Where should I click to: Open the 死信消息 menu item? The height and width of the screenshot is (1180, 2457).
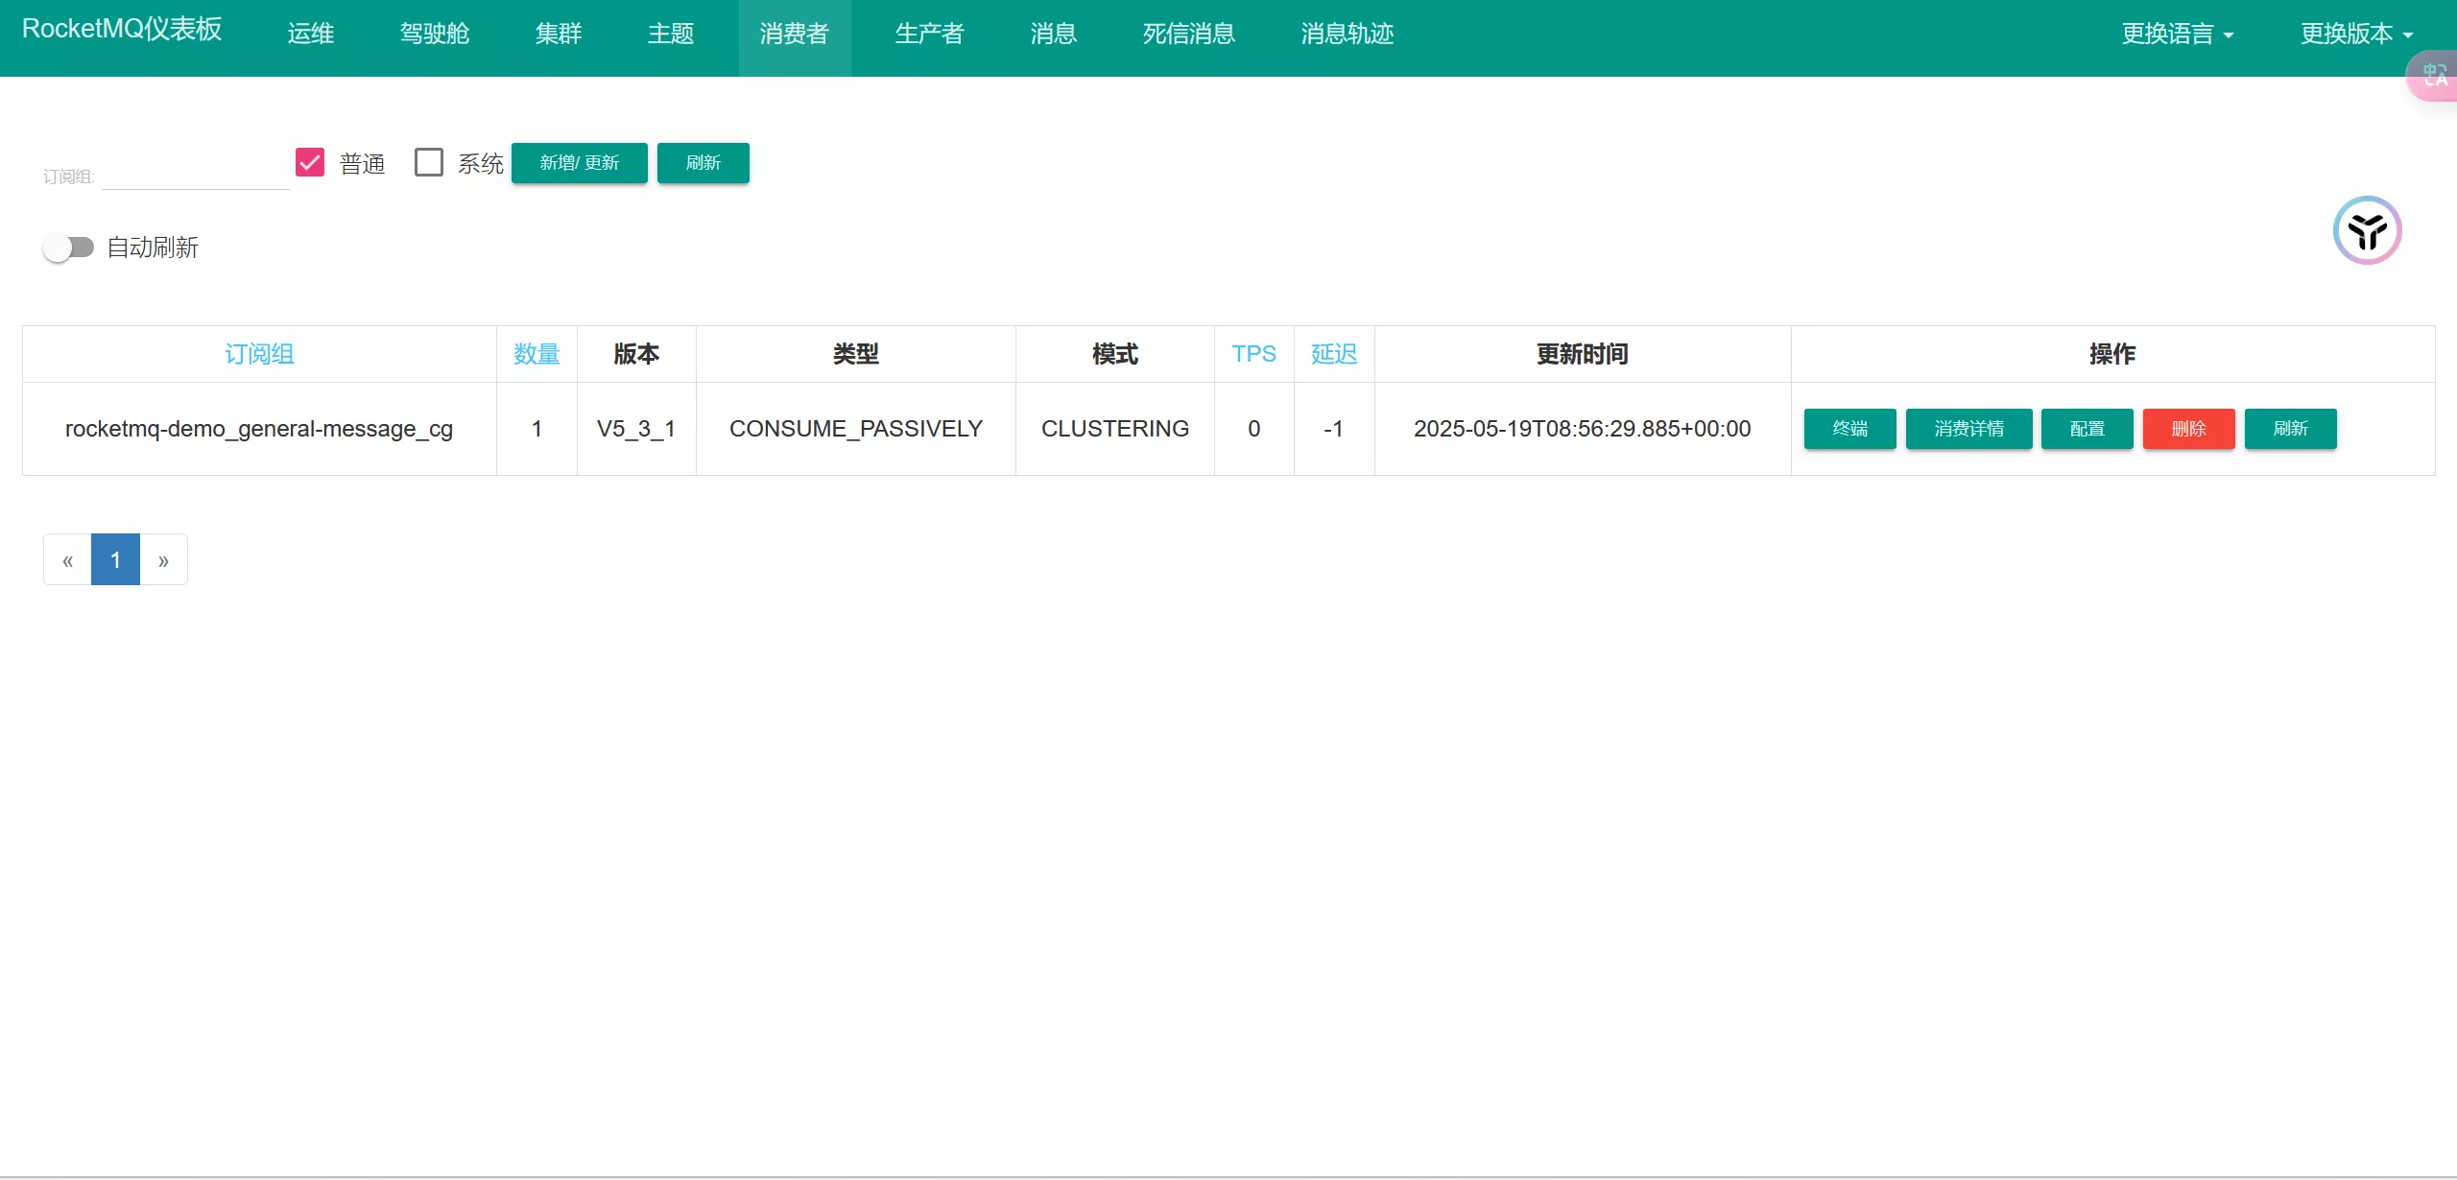(1188, 34)
